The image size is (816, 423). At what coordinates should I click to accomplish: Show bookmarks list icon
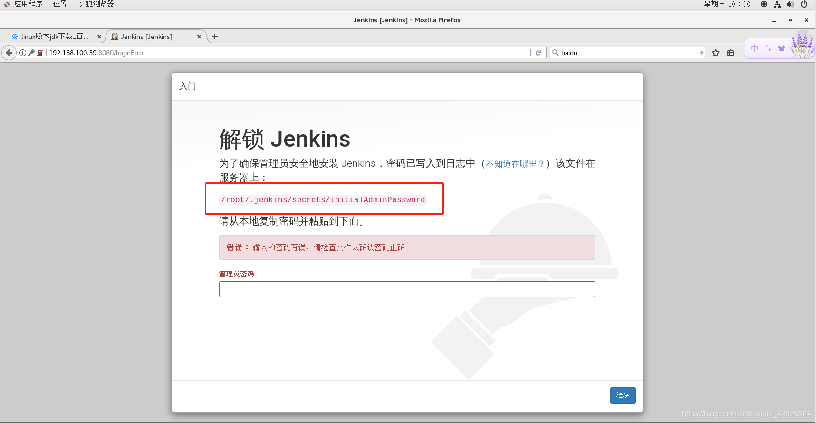tap(730, 53)
